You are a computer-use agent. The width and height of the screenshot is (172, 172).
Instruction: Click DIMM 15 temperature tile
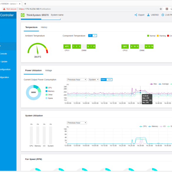click(x=149, y=46)
